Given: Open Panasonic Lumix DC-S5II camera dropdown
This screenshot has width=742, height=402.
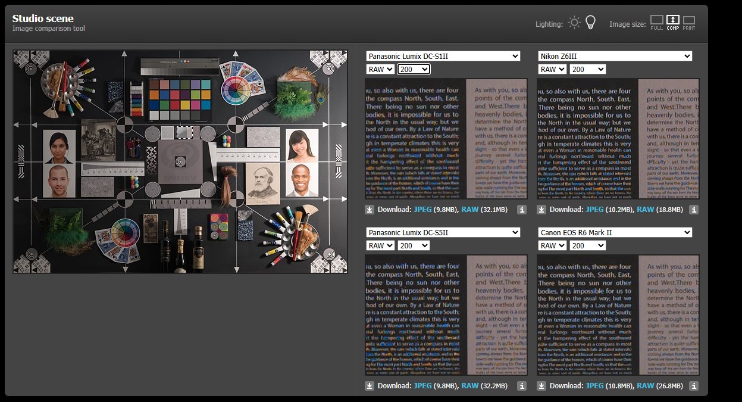Looking at the screenshot, I should point(443,232).
